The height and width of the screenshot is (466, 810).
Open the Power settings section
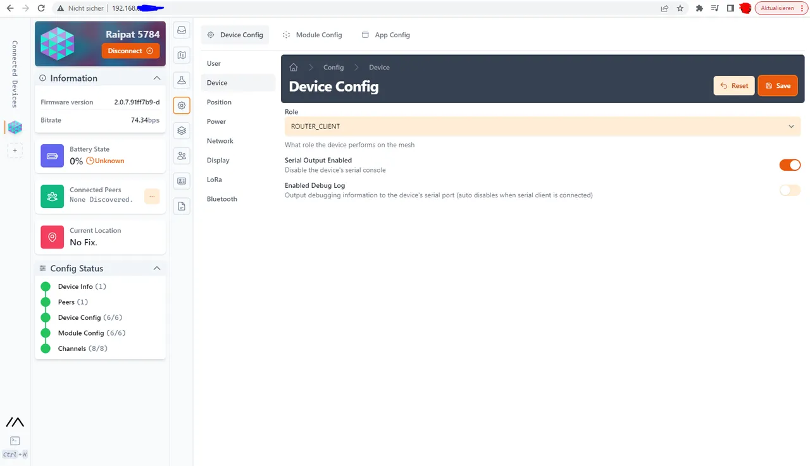[x=238, y=121]
